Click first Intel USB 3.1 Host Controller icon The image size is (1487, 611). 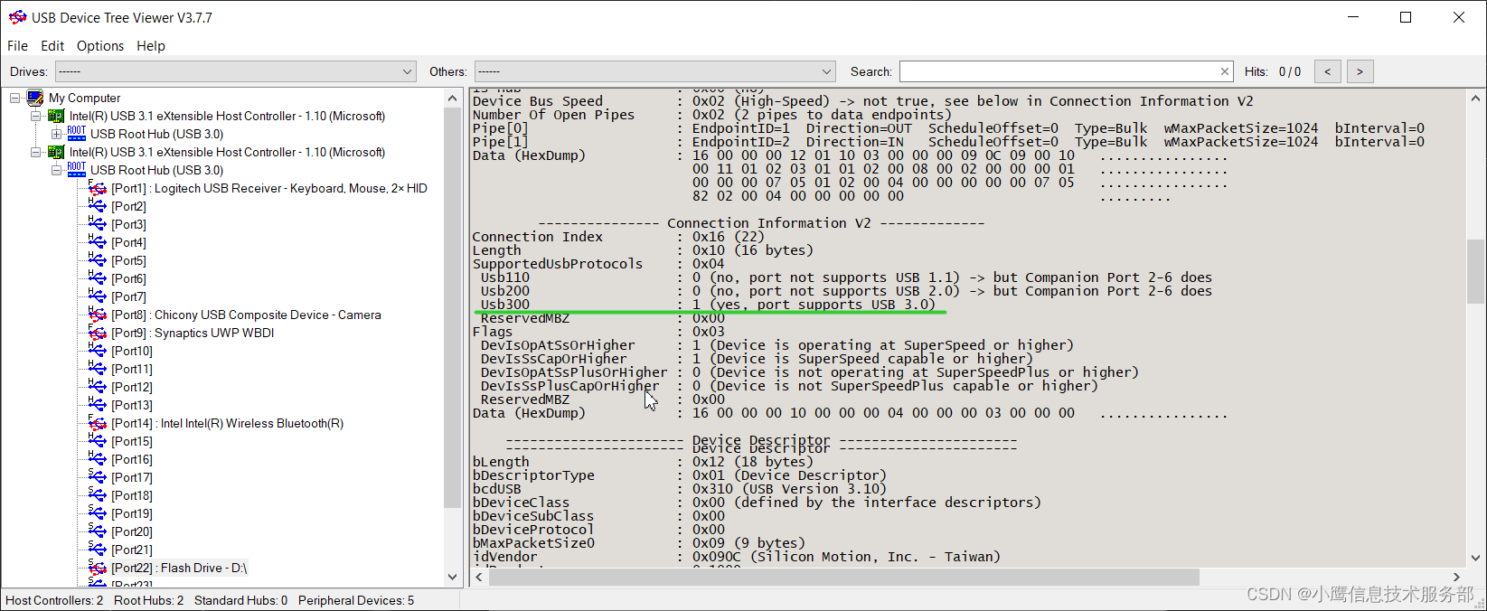(56, 116)
